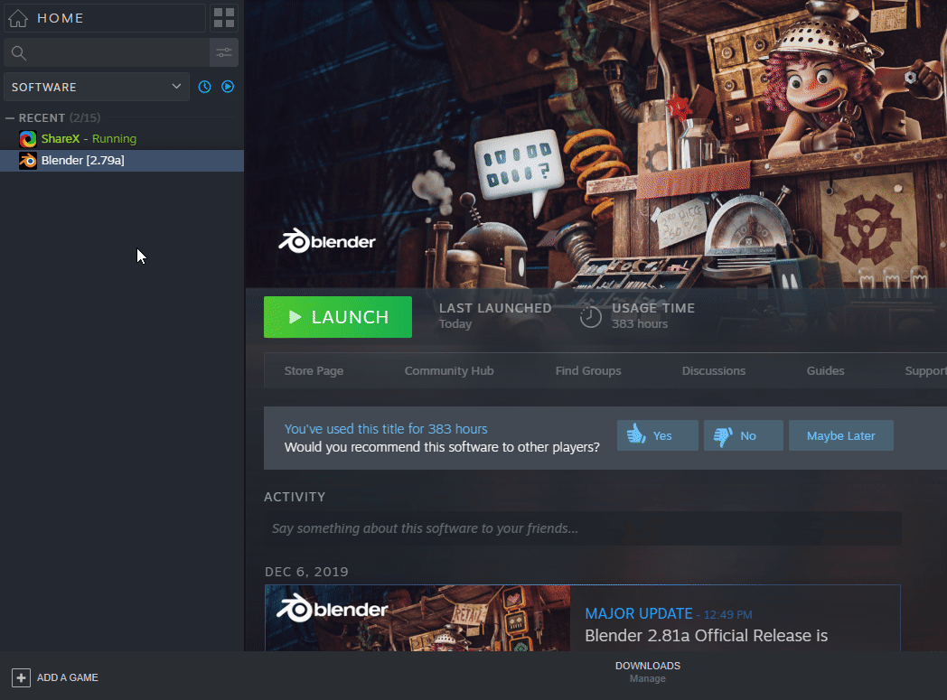
Task: Open Support link
Action: [925, 370]
